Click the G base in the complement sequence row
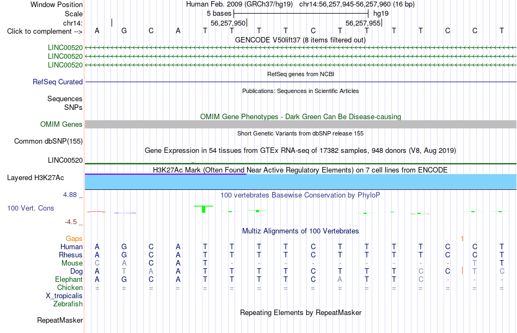Viewport: 517px width, 333px height. (x=124, y=30)
